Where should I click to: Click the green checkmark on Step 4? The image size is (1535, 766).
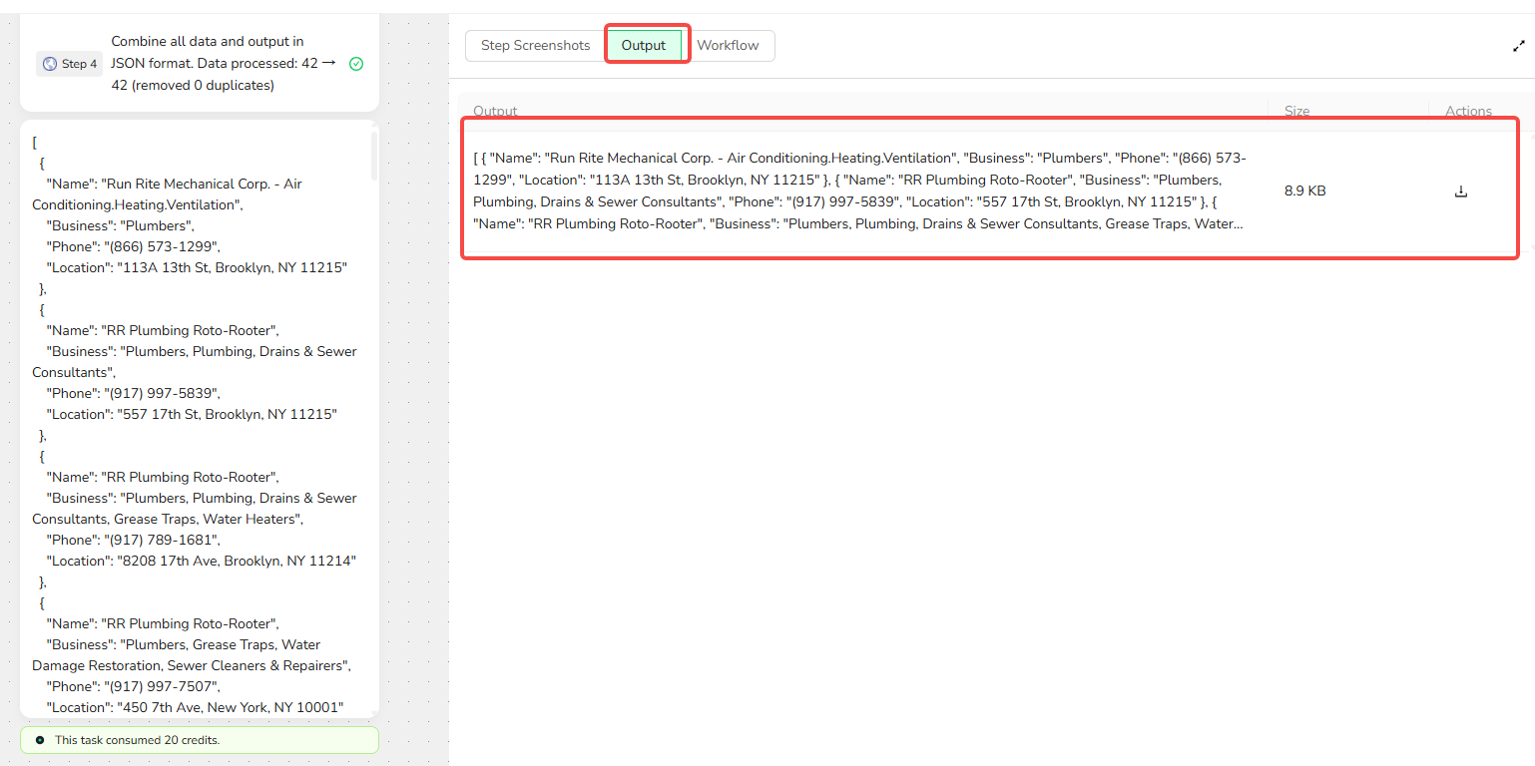(x=356, y=64)
